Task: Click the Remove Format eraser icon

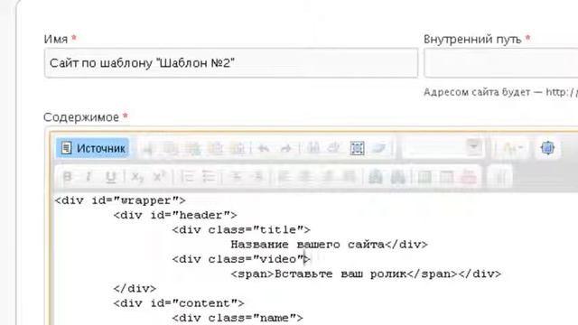Action: coord(378,148)
